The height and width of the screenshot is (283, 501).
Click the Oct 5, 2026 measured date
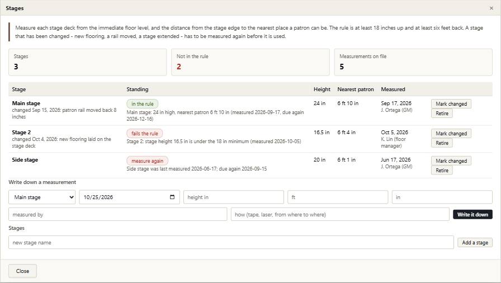click(394, 132)
